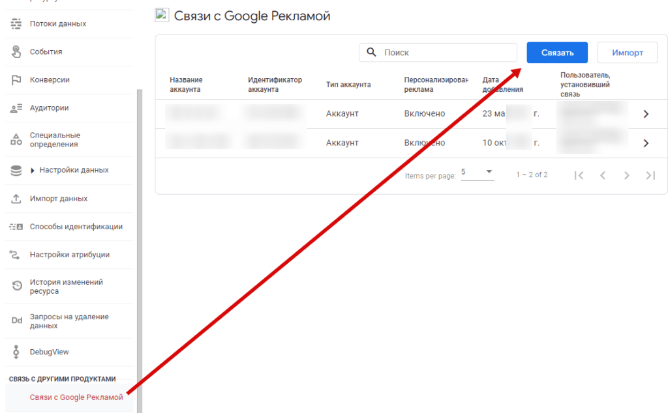
Task: Click the blue Связать button
Action: 557,52
